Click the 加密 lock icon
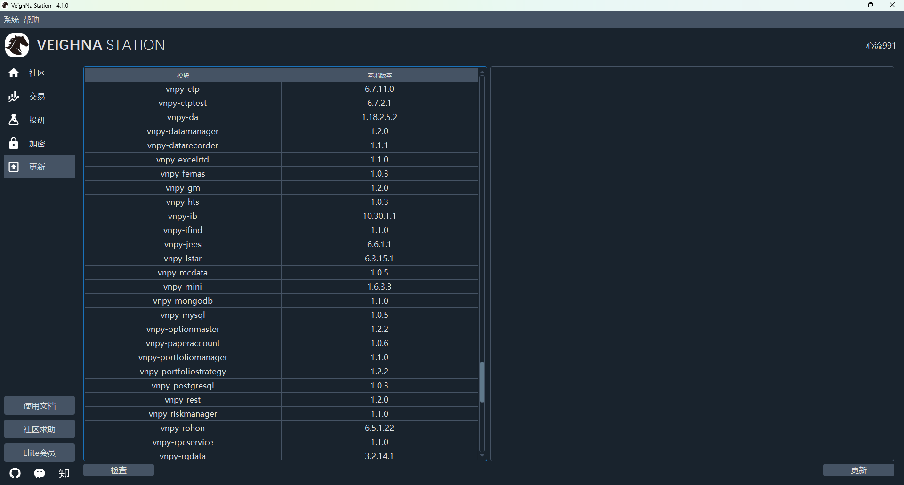The height and width of the screenshot is (485, 904). (14, 144)
